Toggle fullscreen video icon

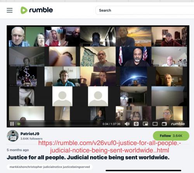click(x=164, y=124)
